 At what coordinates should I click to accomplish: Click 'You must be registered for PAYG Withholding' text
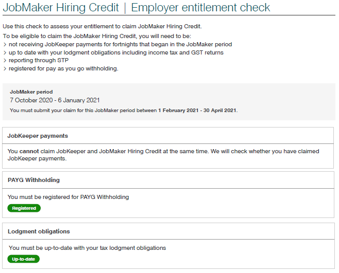pos(69,197)
